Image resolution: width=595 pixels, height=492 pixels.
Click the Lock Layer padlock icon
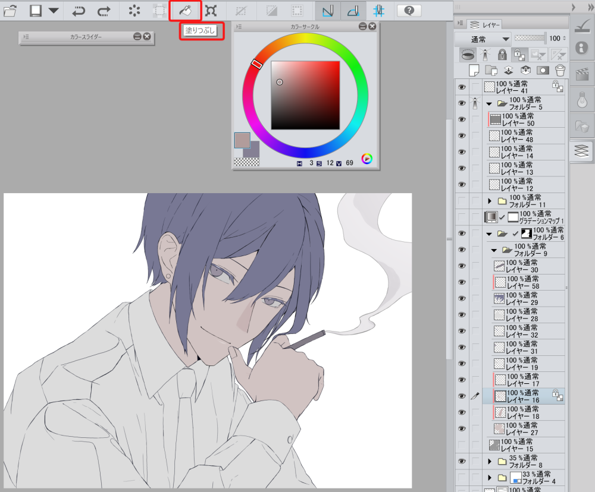pyautogui.click(x=502, y=55)
